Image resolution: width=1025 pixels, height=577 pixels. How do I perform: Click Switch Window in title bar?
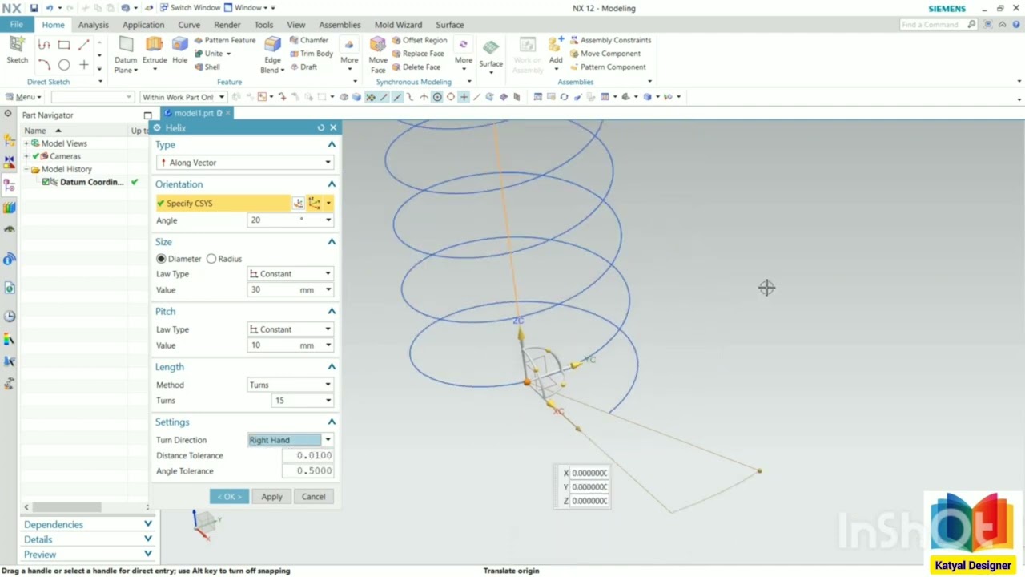(190, 8)
